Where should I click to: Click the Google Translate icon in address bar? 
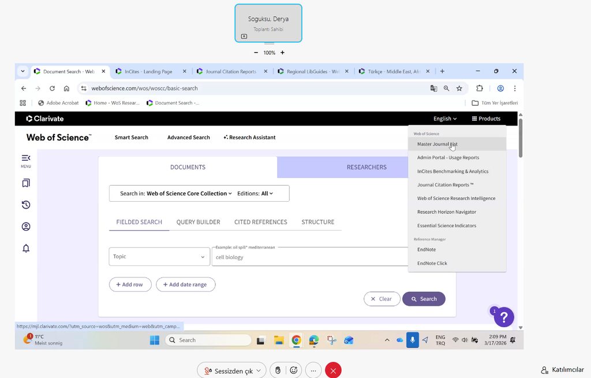click(433, 88)
